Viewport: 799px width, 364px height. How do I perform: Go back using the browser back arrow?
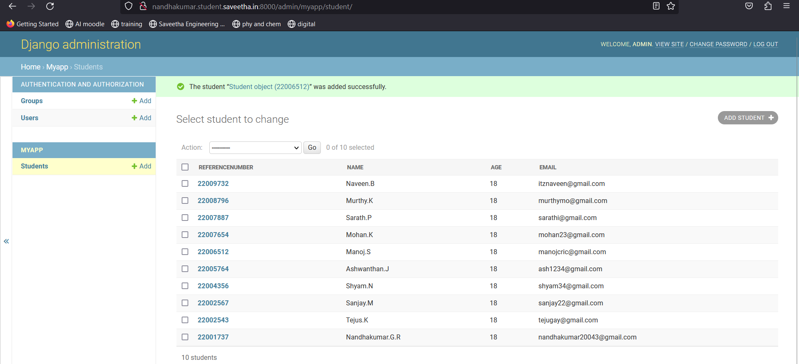pyautogui.click(x=12, y=6)
